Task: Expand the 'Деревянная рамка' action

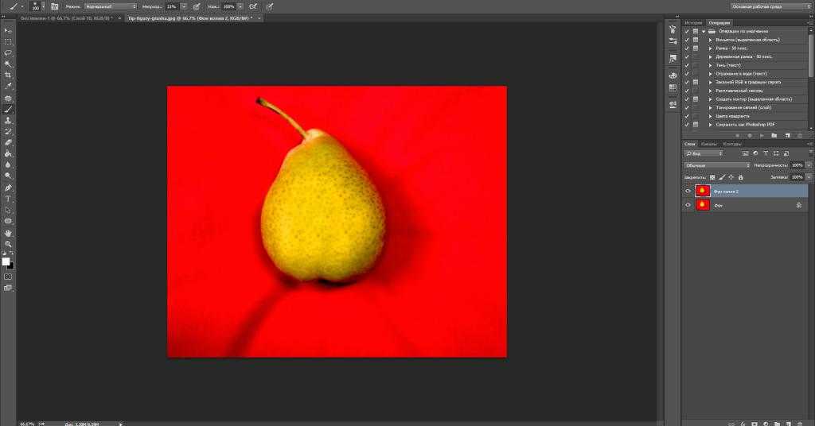Action: click(710, 56)
